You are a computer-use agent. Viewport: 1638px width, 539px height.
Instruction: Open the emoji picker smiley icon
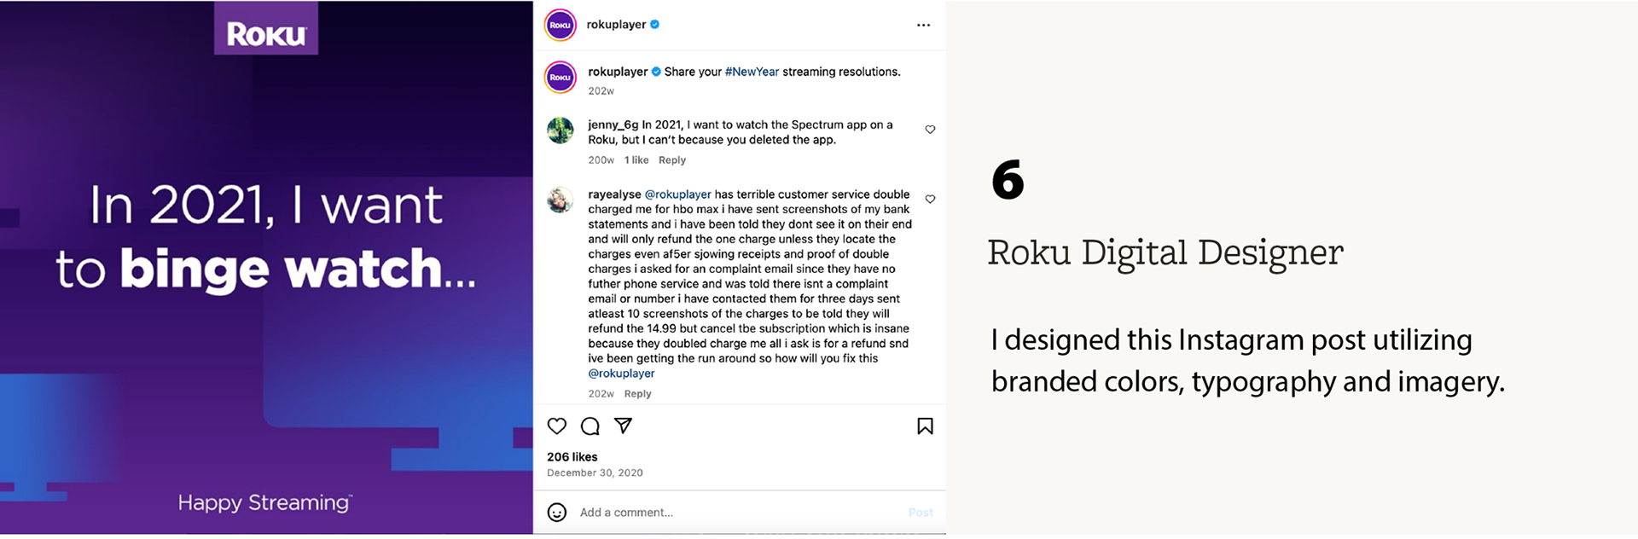click(557, 513)
